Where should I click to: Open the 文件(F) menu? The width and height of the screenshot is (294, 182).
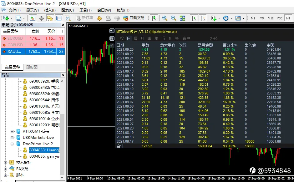coord(14,10)
